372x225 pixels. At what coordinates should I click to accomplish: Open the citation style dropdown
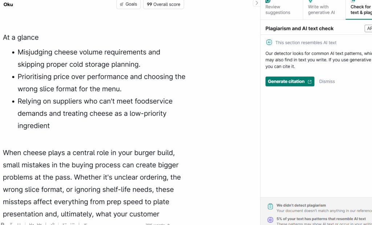(x=368, y=29)
